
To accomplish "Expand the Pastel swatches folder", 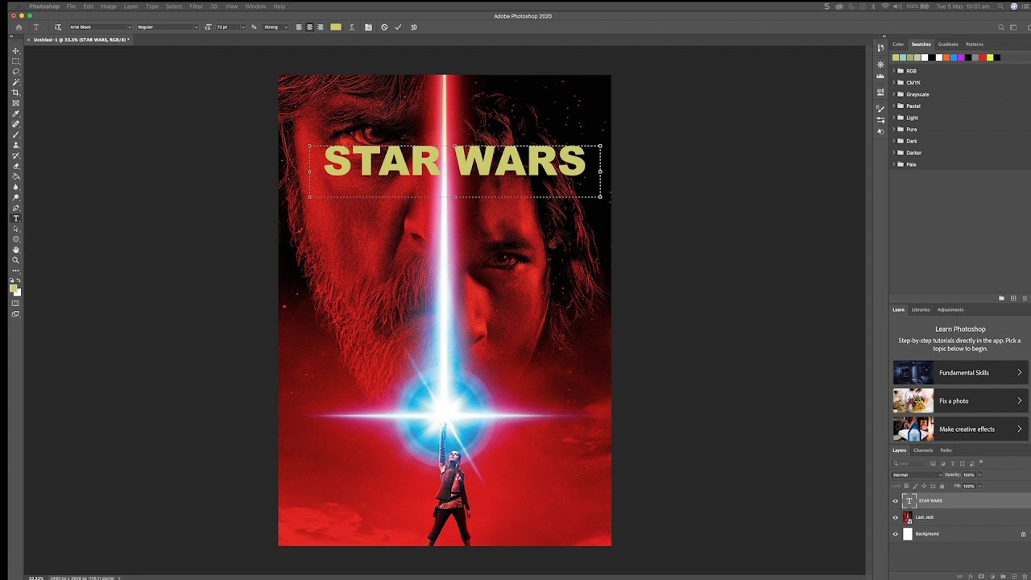I will click(913, 106).
